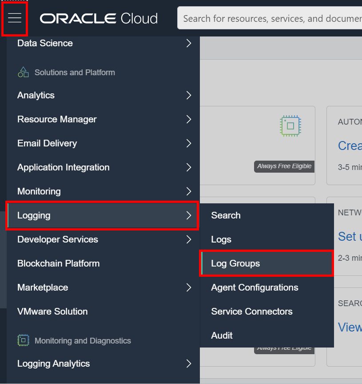362x384 pixels.
Task: Expand the Data Science submenu arrow
Action: pos(189,43)
